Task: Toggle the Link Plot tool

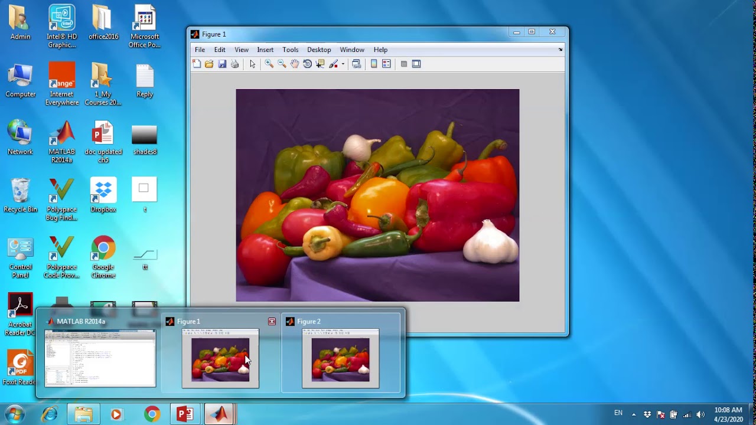Action: (356, 64)
